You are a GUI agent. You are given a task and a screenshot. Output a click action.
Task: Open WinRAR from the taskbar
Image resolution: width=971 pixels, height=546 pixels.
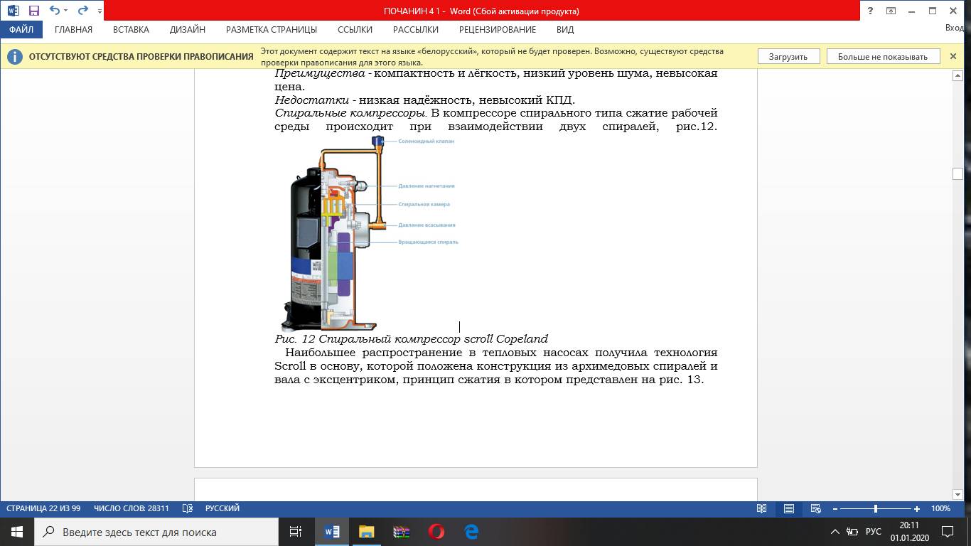pos(402,531)
